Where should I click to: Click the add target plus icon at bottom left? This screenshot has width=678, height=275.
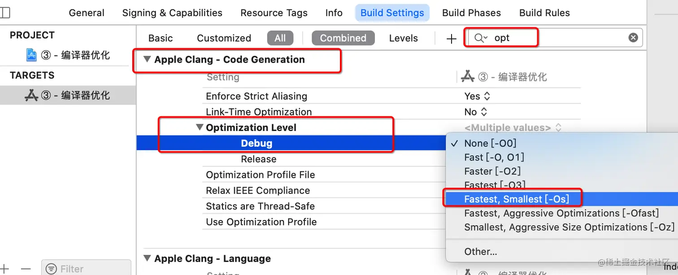tap(4, 269)
